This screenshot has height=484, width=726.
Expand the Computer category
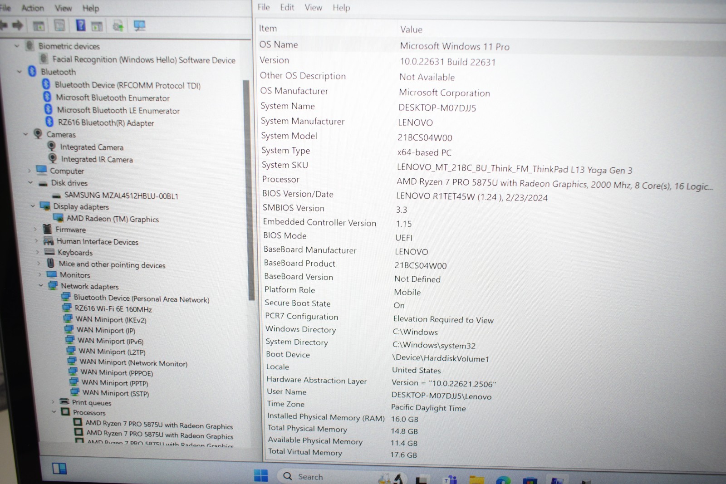click(29, 171)
